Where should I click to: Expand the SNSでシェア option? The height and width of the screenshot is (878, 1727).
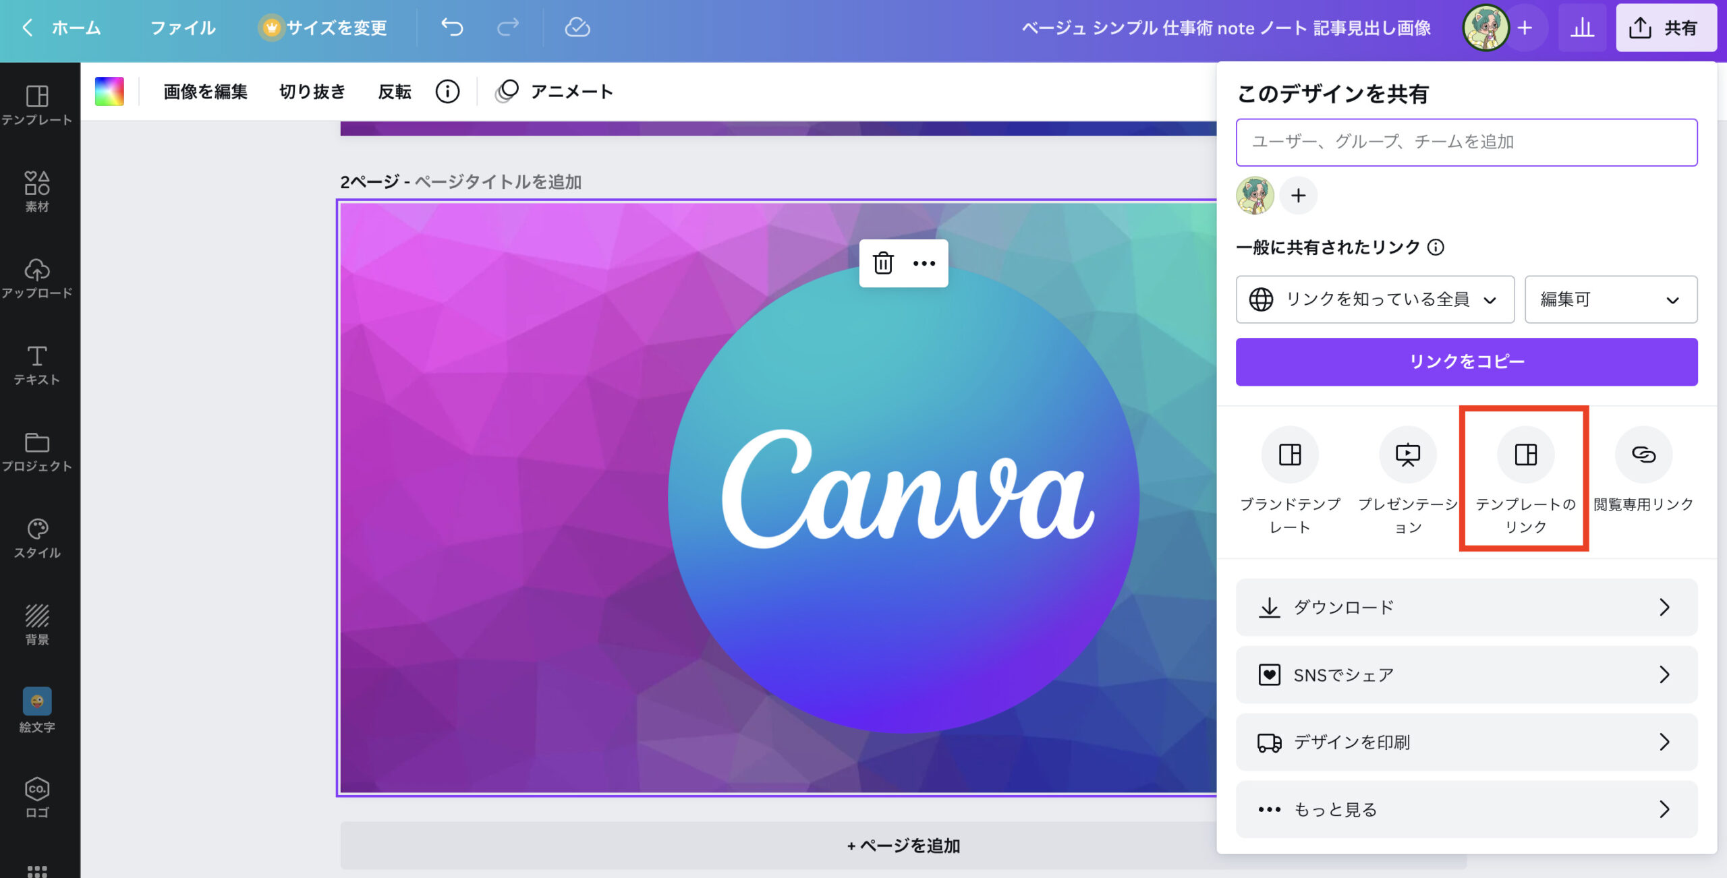1467,674
